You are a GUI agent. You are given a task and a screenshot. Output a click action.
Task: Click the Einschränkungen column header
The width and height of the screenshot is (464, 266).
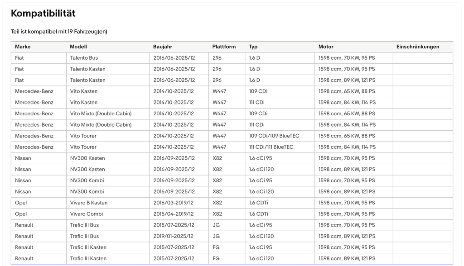point(417,47)
